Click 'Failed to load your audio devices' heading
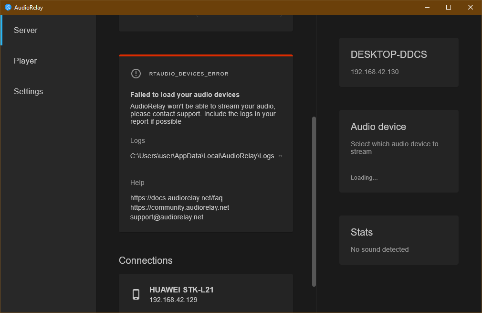Image resolution: width=482 pixels, height=313 pixels. pyautogui.click(x=185, y=95)
